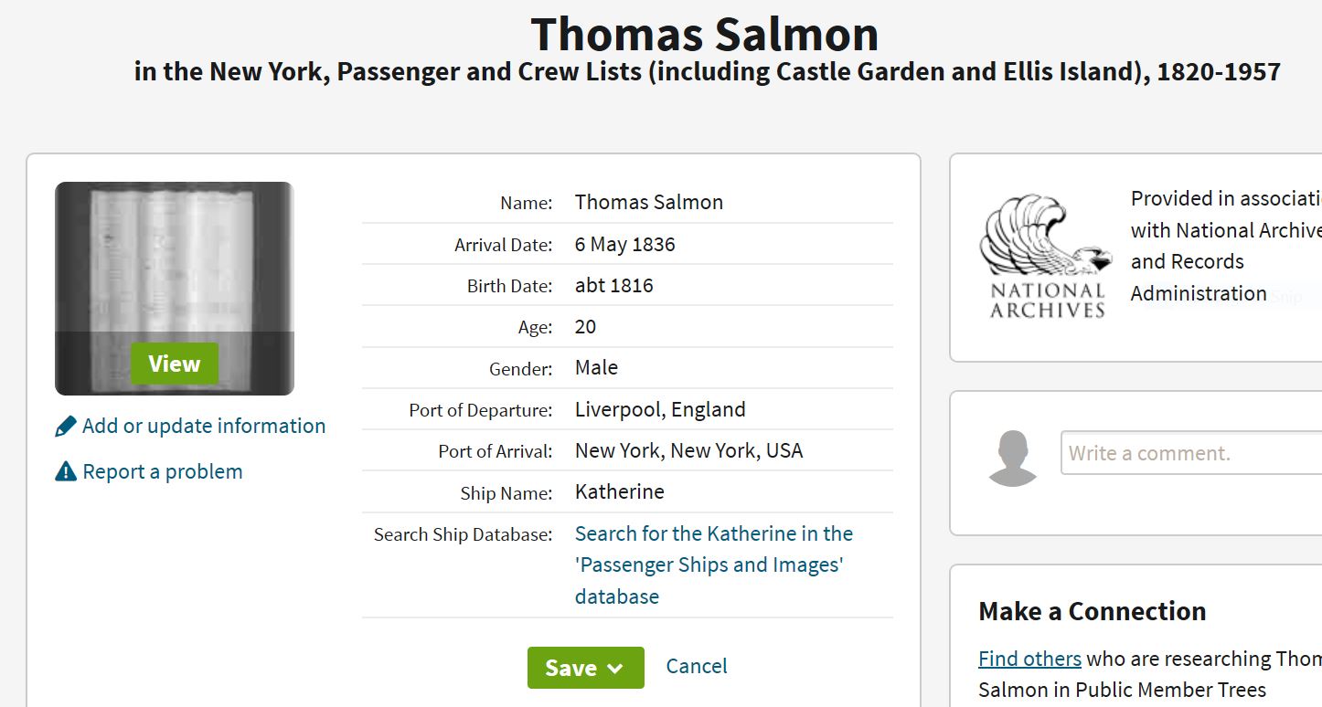The height and width of the screenshot is (707, 1322).
Task: Follow the Find others link
Action: coord(1029,659)
